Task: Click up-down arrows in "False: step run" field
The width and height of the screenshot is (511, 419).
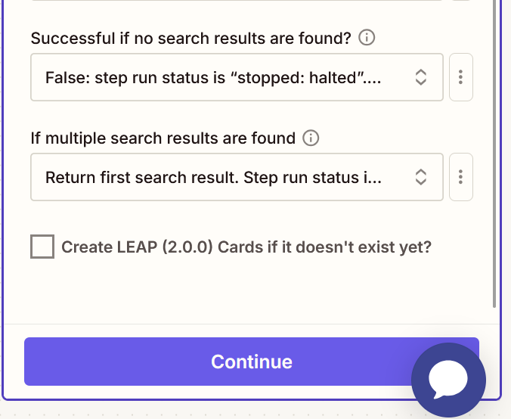Action: [421, 77]
